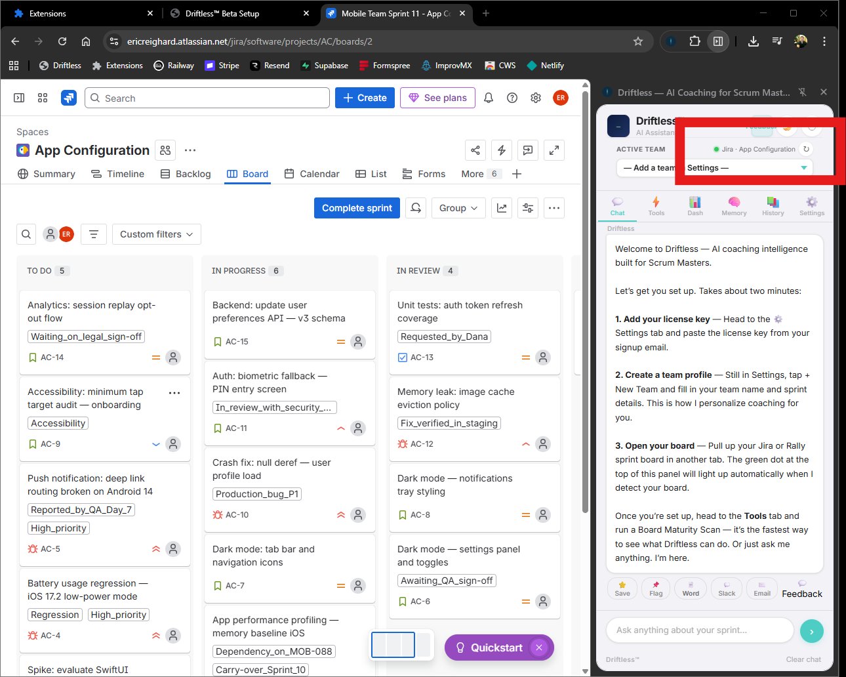Enter full screen board view
Viewport: 846px width, 677px height.
[554, 150]
